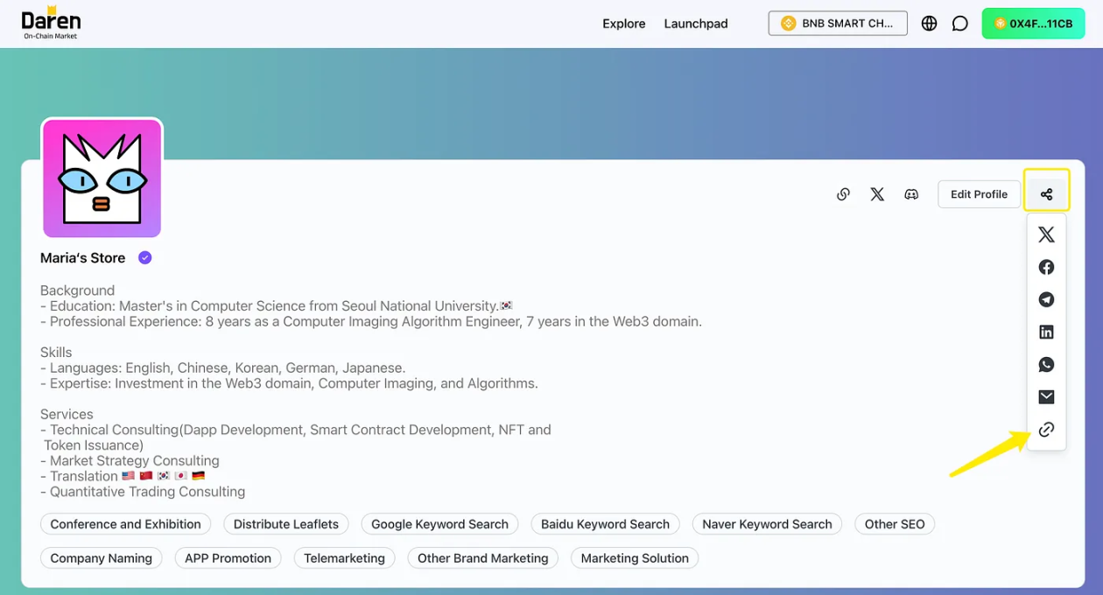Open the wallet 0X4F...11CB menu
Screen dimensions: 1103x595
click(x=1033, y=24)
